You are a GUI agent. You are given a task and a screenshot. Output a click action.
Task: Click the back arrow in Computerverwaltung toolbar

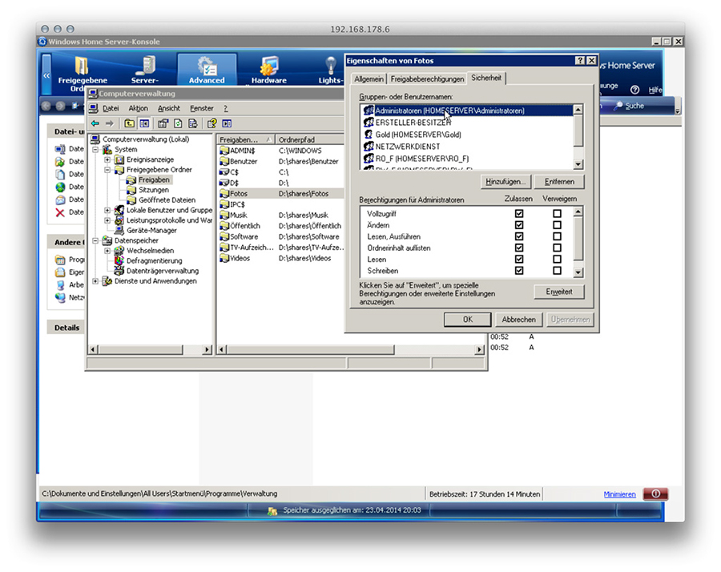pos(95,123)
